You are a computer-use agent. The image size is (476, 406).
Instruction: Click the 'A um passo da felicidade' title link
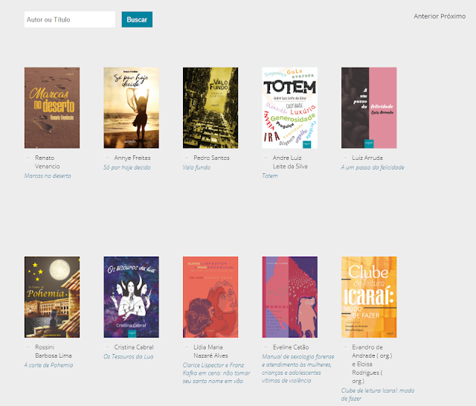[373, 167]
